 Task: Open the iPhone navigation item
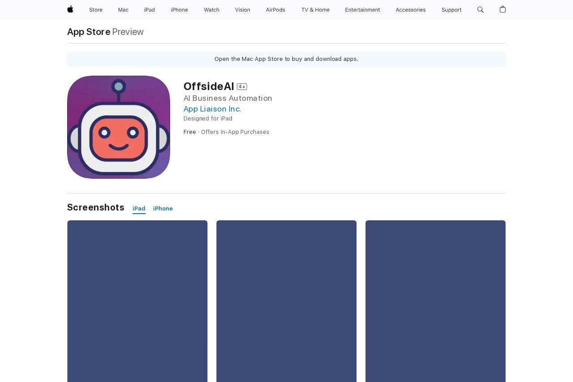[180, 10]
